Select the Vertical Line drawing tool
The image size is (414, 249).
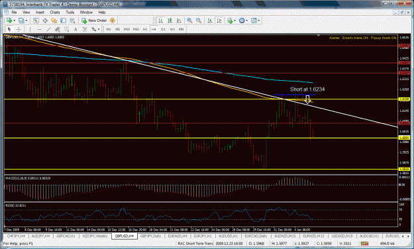[x=30, y=29]
